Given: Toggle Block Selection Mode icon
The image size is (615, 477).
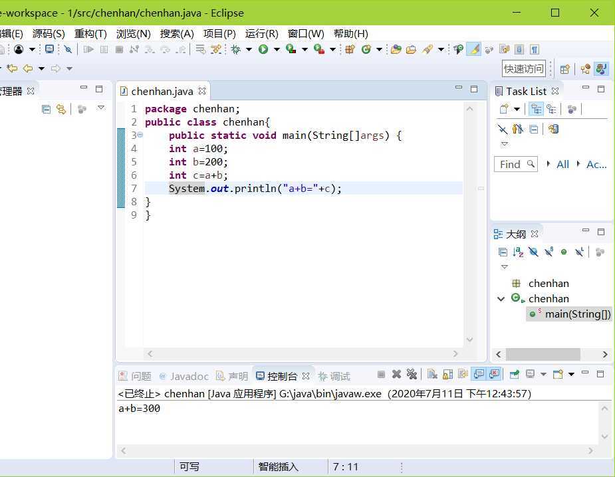Looking at the screenshot, I should click(x=519, y=49).
